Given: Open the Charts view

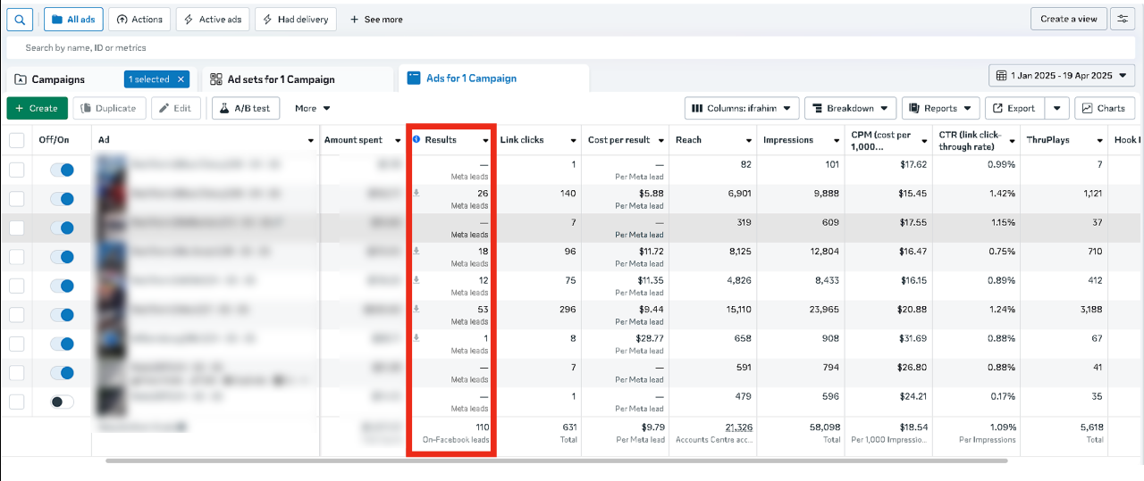Looking at the screenshot, I should (1104, 108).
